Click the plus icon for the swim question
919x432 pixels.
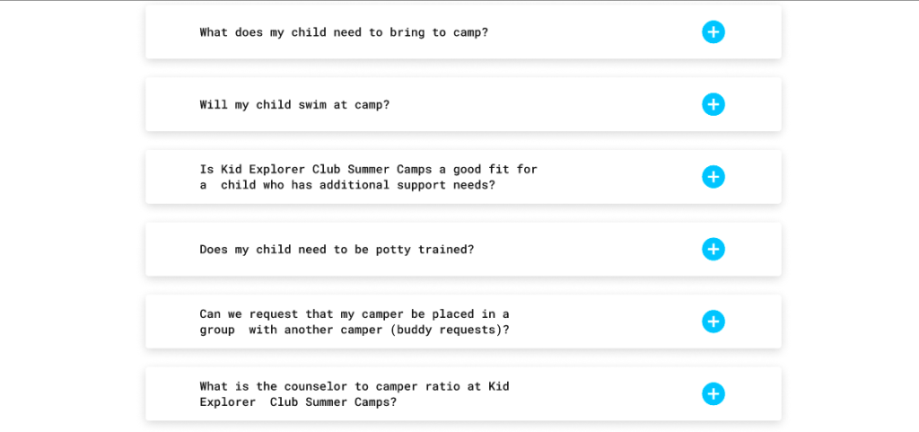[x=713, y=104]
